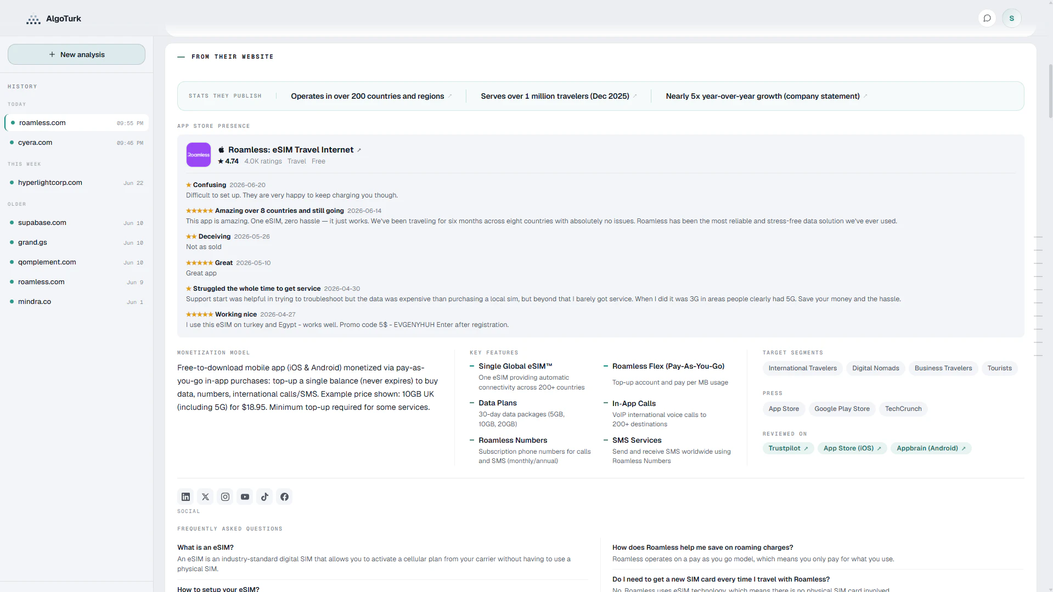Click the page vertical scrollbar
The height and width of the screenshot is (592, 1053).
pyautogui.click(x=1050, y=91)
